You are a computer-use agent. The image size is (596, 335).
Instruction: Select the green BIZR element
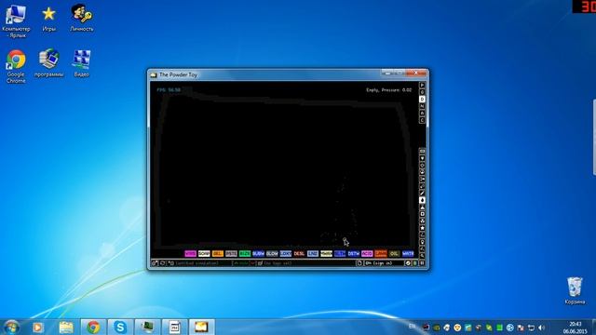(x=245, y=253)
